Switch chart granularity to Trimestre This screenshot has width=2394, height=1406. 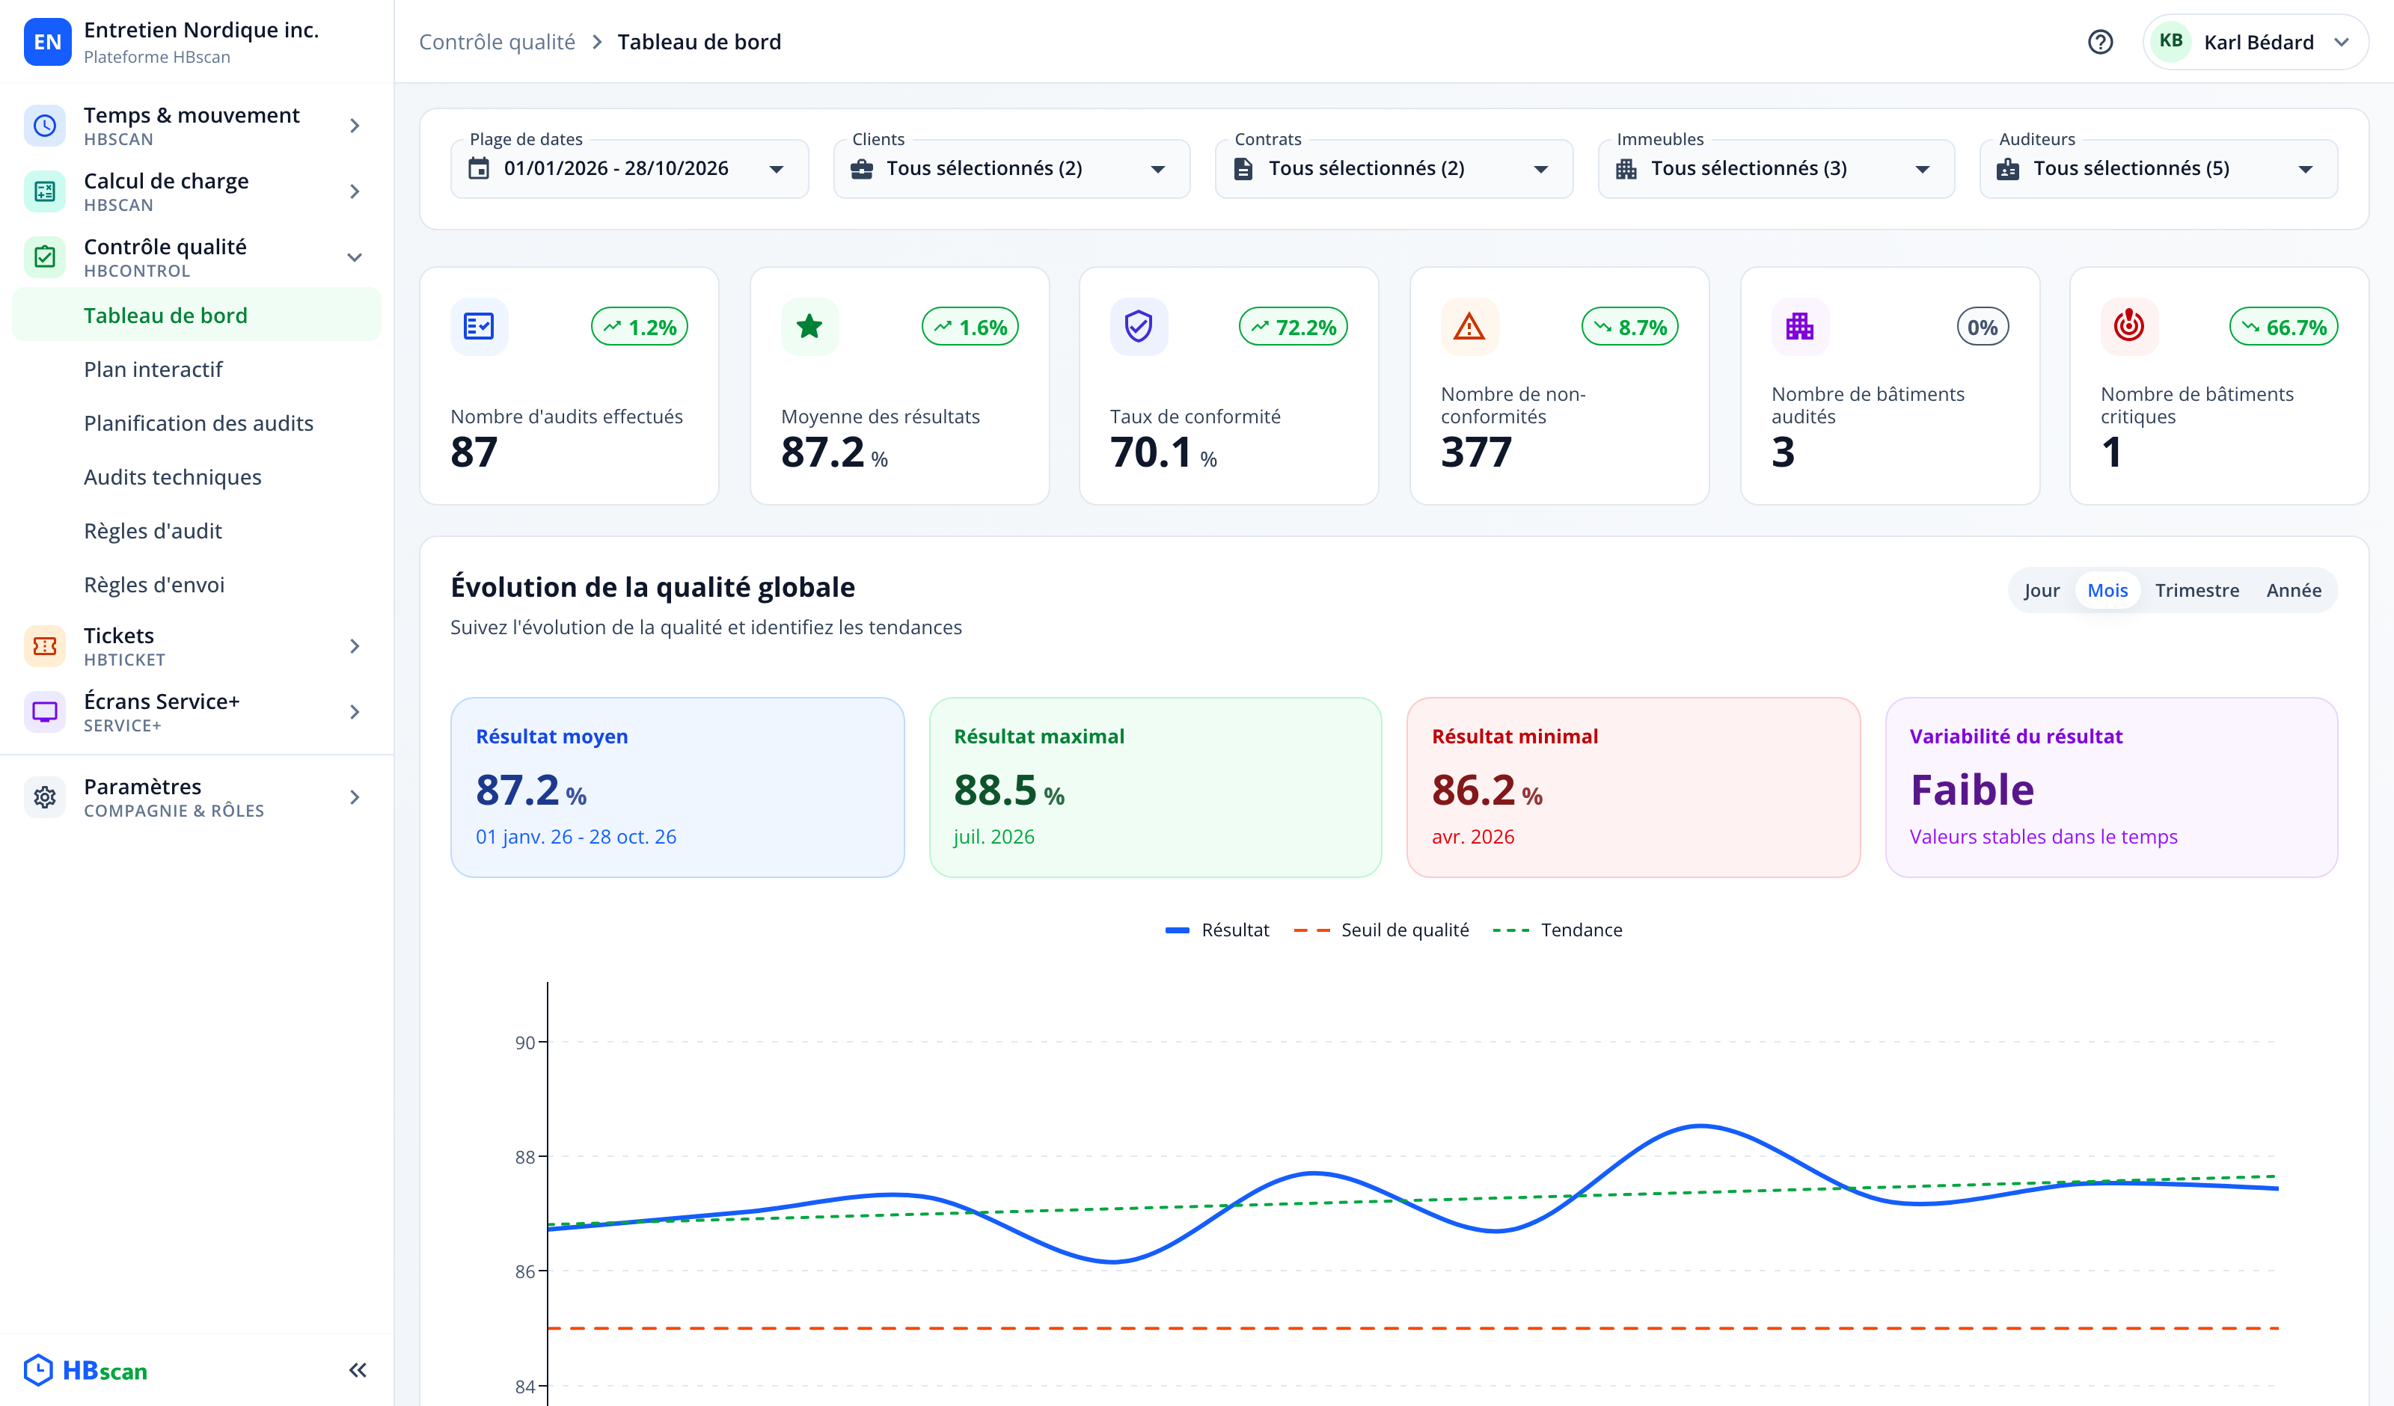2196,590
